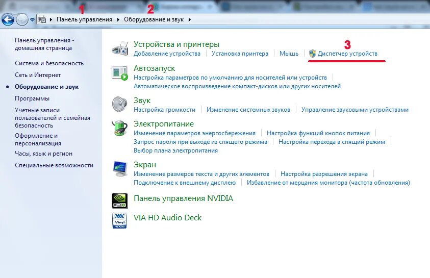Click 'Выбор плана электропитания' link

click(175, 150)
